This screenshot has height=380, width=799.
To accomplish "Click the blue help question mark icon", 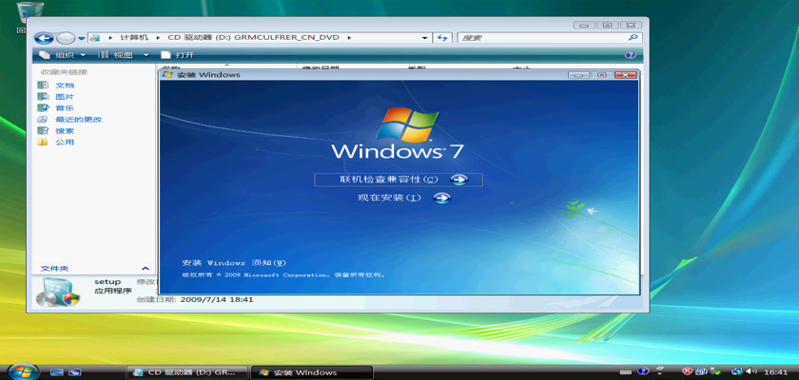I will click(x=630, y=55).
